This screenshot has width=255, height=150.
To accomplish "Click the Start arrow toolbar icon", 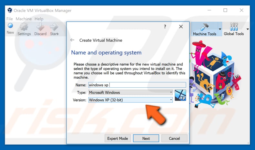I will (x=54, y=27).
